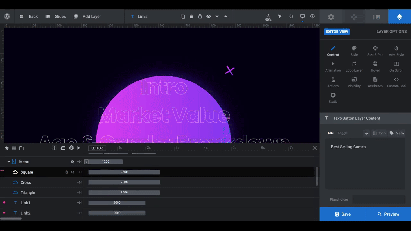Click the layers stack icon in timeline
Screen dimensions: 411x231
[x=7, y=148]
